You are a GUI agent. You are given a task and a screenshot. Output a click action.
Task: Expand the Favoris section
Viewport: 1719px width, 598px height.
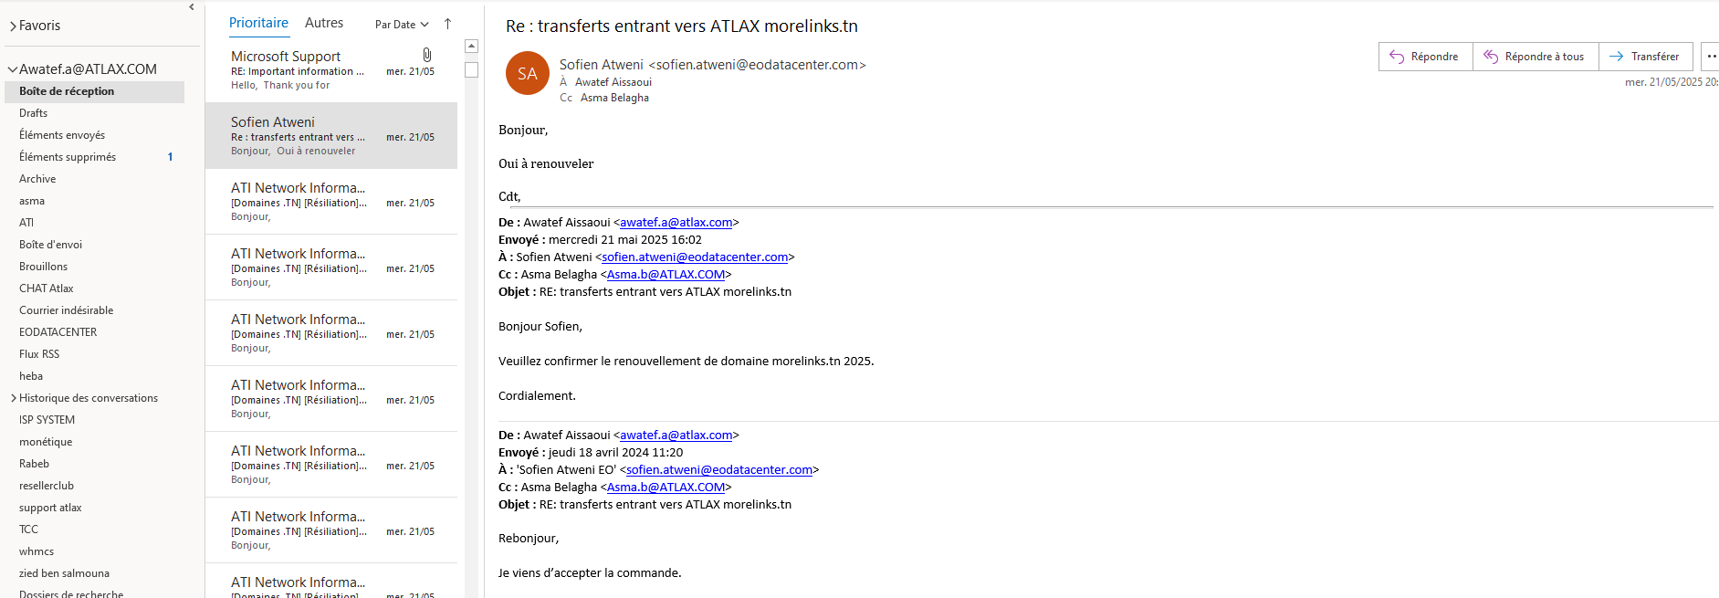(x=13, y=26)
